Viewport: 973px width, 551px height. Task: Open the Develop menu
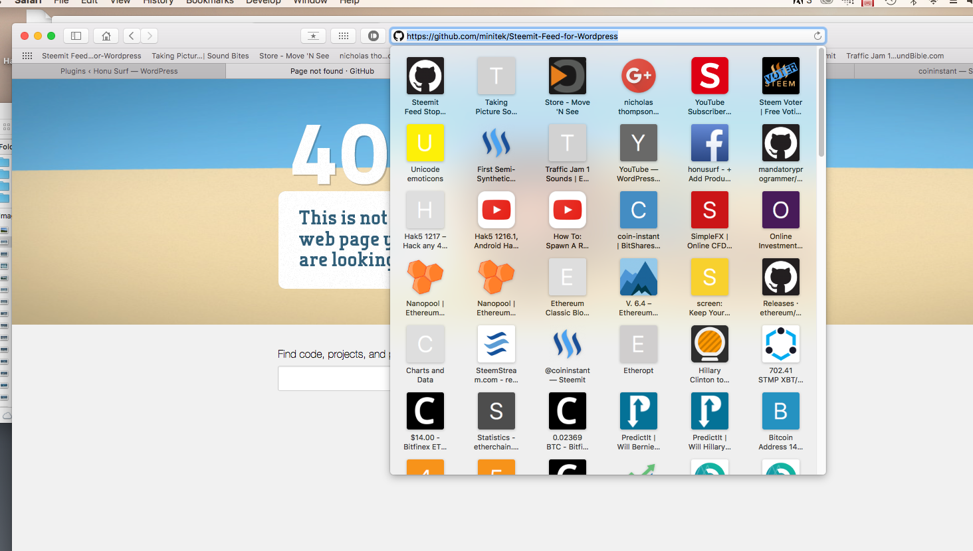pos(263,2)
